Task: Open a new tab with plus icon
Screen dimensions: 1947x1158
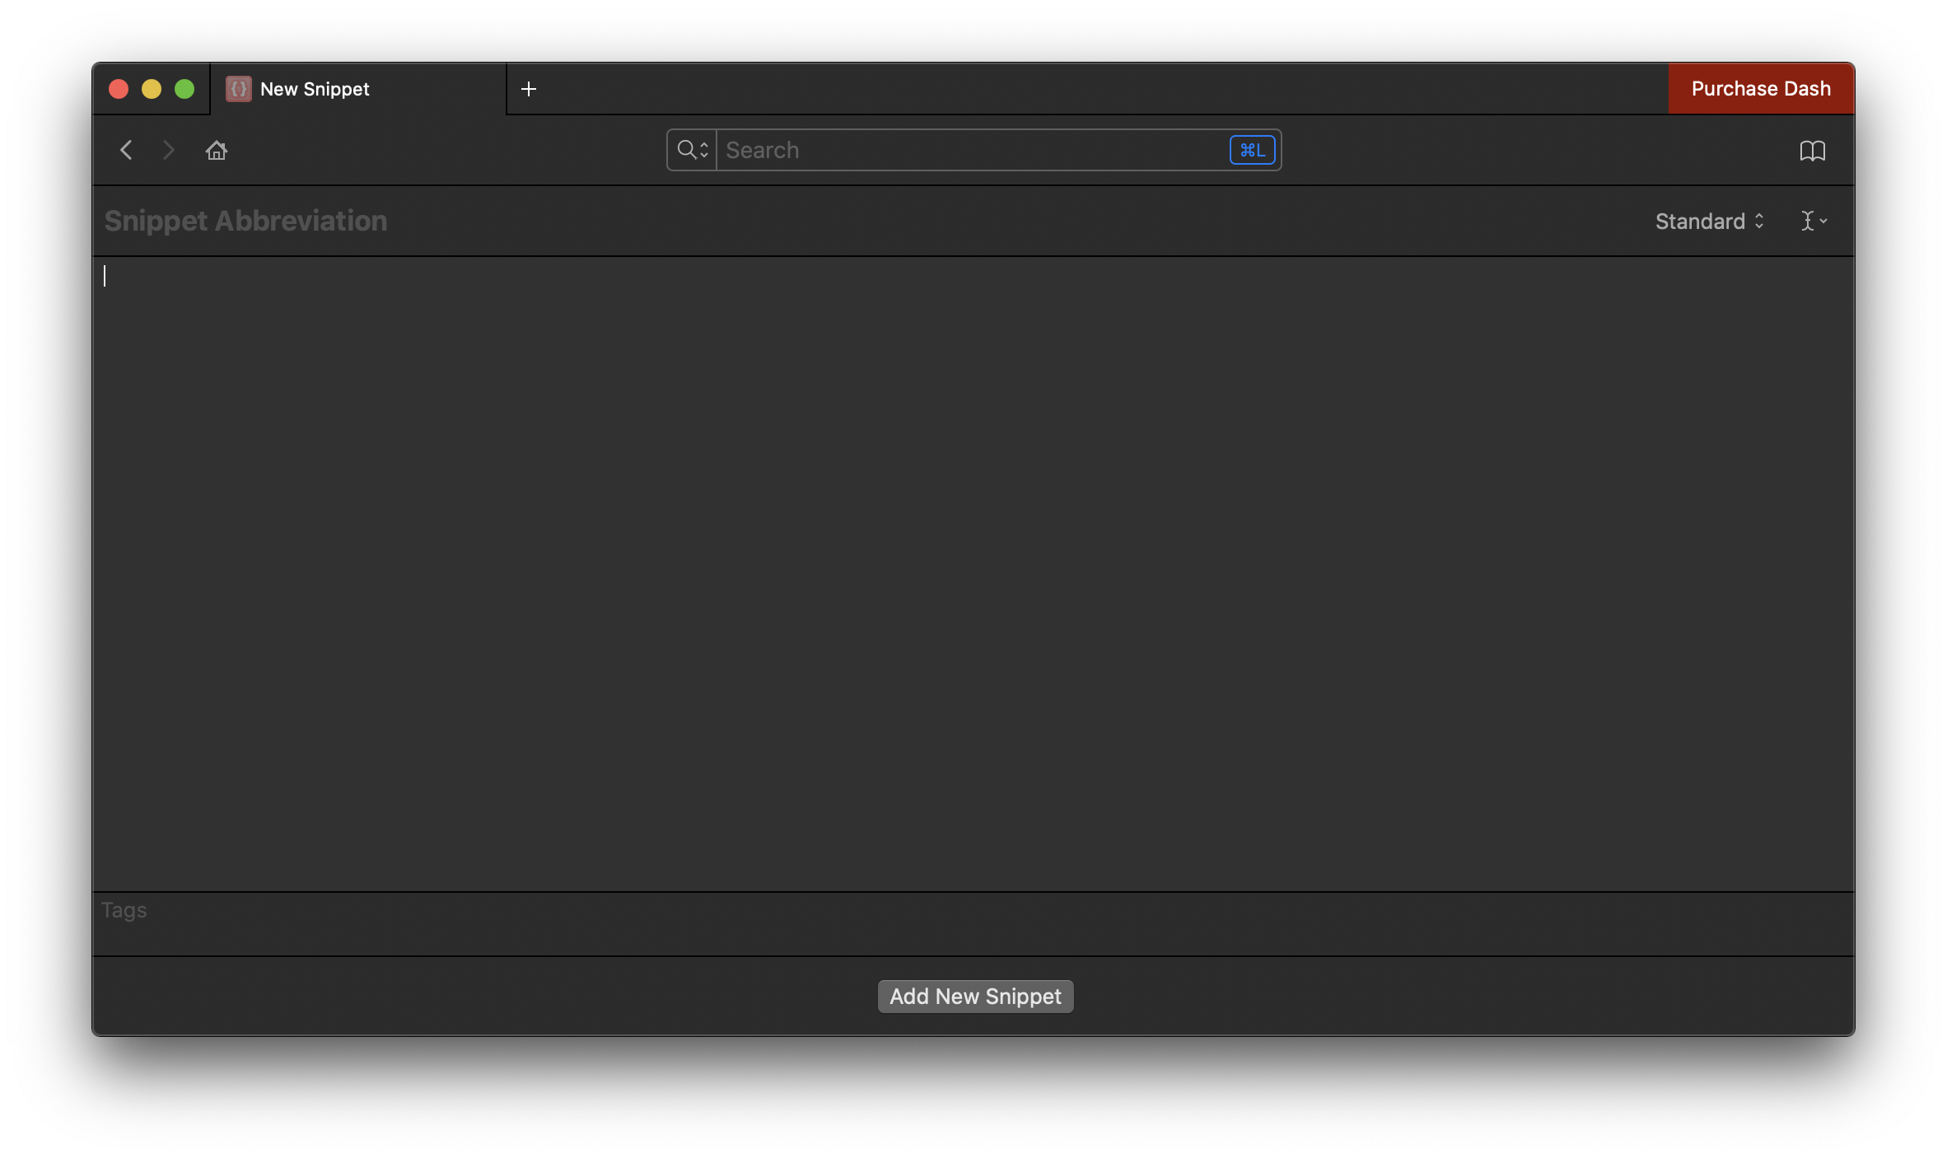Action: click(x=529, y=89)
